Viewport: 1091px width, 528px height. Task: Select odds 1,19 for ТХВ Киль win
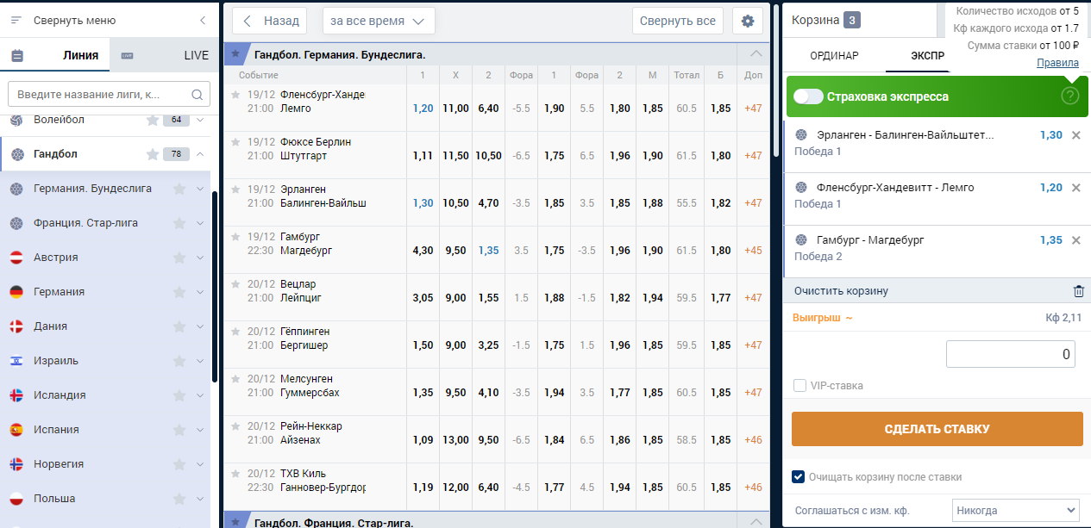coord(423,488)
